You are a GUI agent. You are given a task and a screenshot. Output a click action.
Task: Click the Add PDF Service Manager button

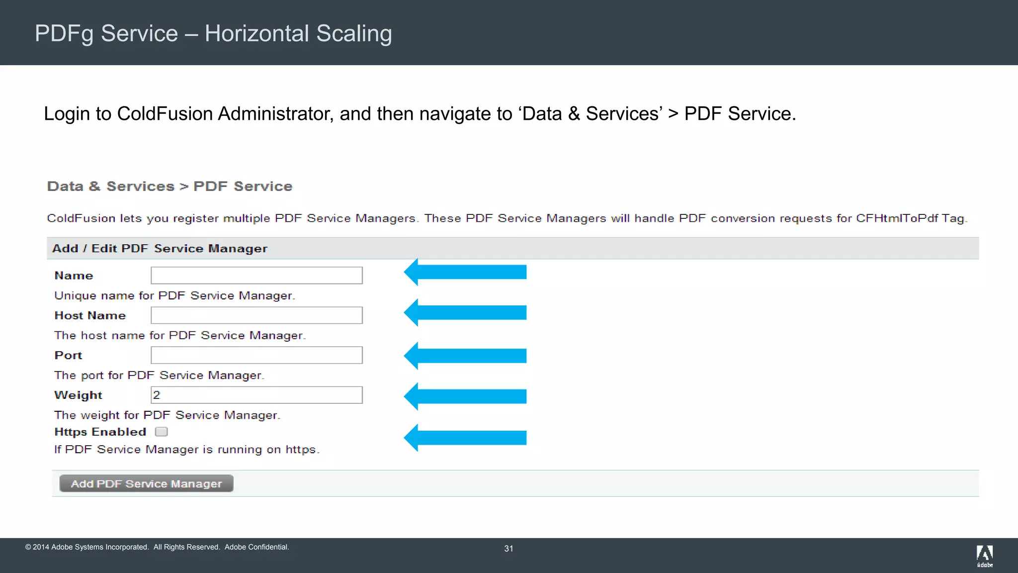coord(146,483)
